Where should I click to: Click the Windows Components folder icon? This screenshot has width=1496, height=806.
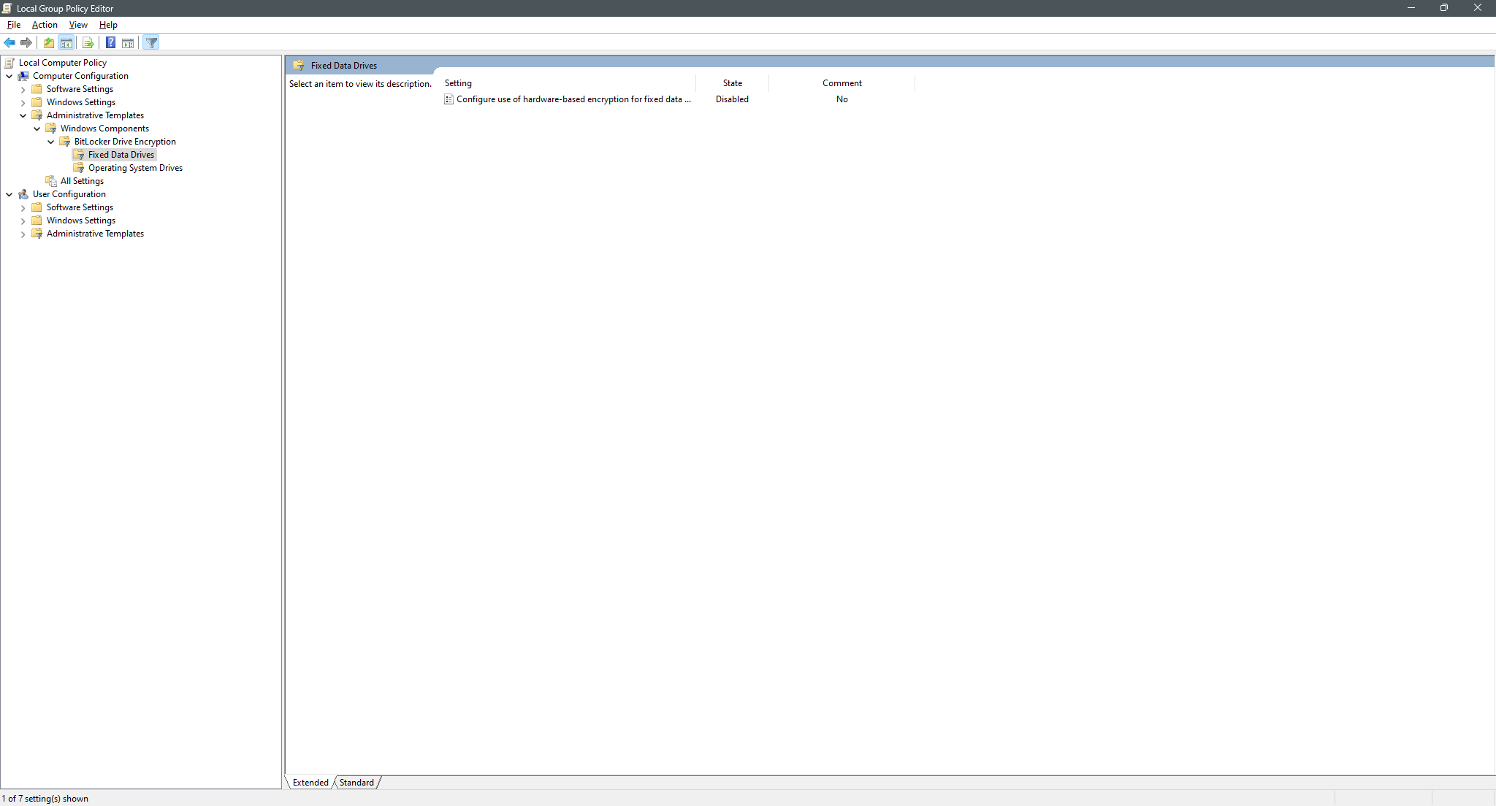coord(51,128)
